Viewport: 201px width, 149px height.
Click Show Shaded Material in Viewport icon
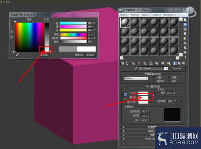point(169,63)
